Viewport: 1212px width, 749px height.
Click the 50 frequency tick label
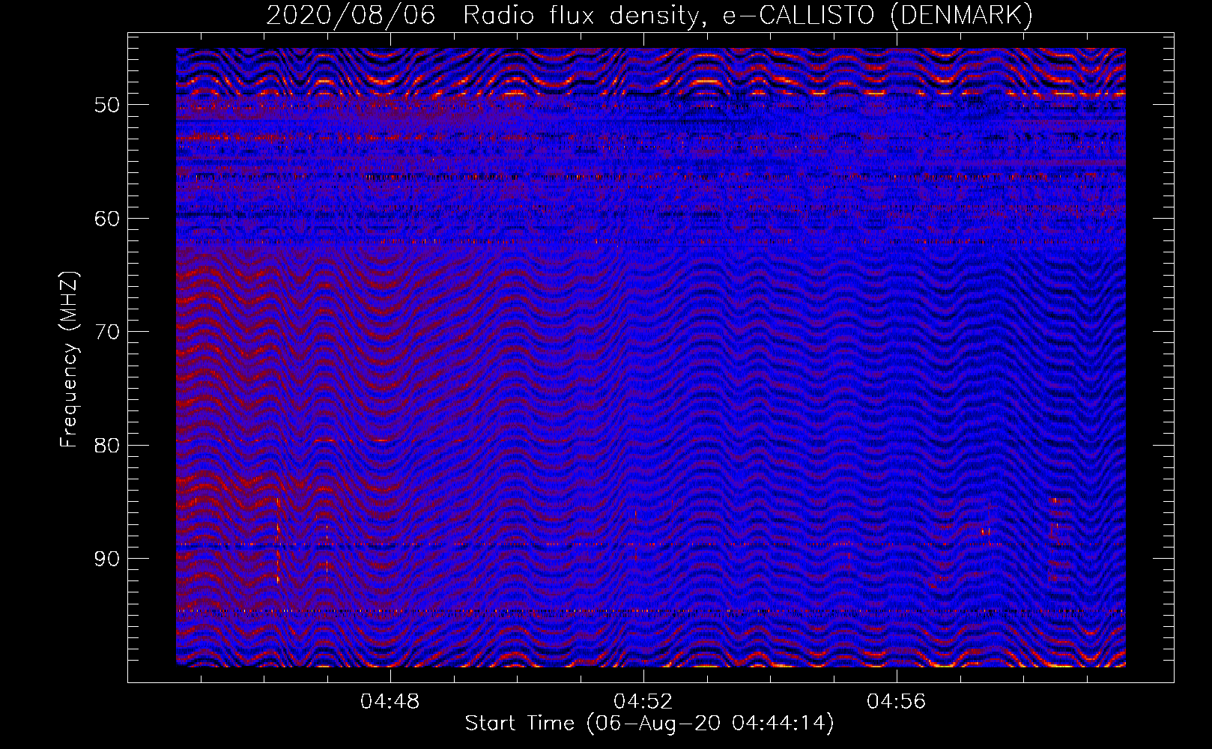point(107,105)
